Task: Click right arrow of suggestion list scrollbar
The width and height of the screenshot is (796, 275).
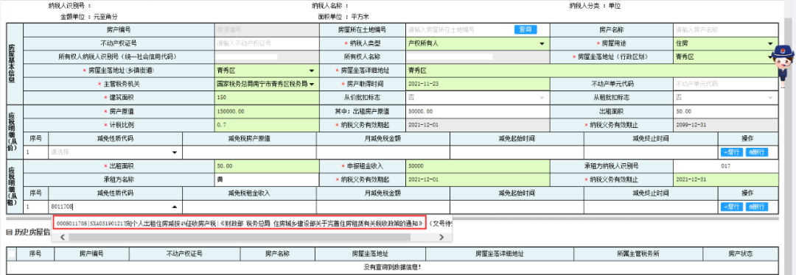Action: click(x=441, y=237)
